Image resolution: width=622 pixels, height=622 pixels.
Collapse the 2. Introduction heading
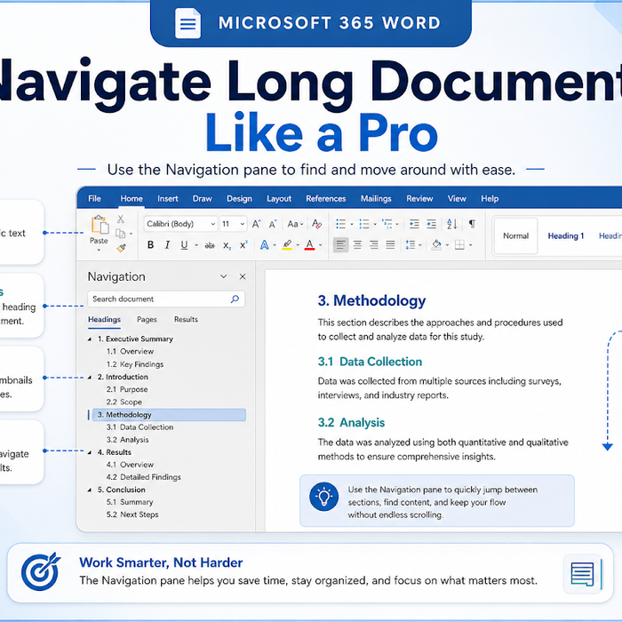[x=90, y=378]
